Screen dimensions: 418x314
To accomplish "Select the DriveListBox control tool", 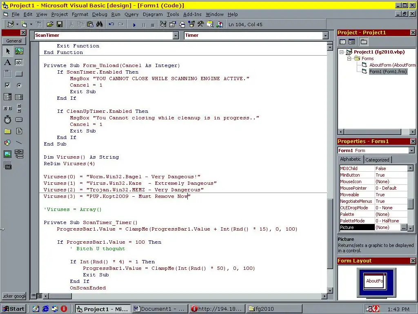I will [x=19, y=120].
